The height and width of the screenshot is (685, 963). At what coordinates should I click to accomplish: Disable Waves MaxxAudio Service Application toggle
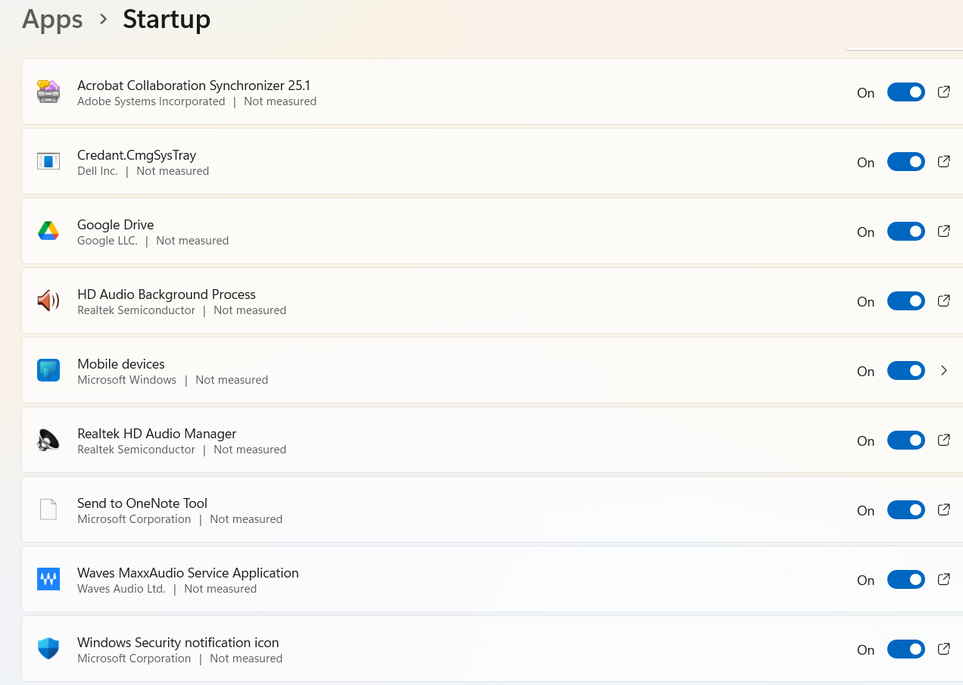pos(906,580)
